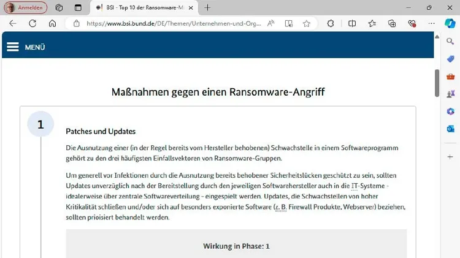The image size is (460, 258).
Task: Open a new tab with the plus button
Action: pyautogui.click(x=207, y=7)
